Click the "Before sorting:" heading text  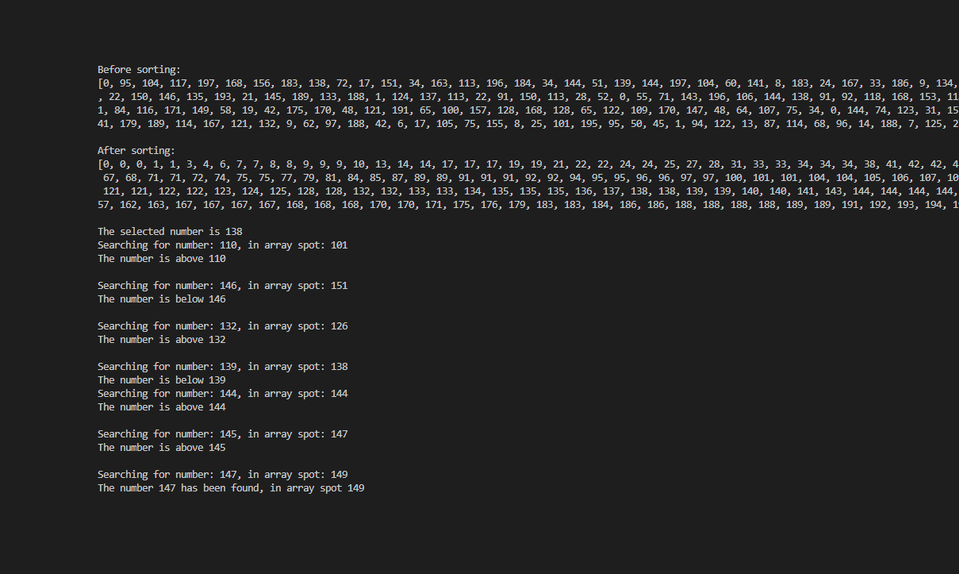click(139, 70)
